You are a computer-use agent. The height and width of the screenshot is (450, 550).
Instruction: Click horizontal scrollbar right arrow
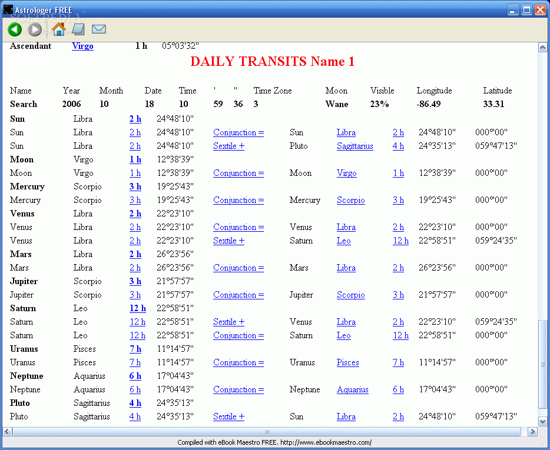pyautogui.click(x=532, y=431)
